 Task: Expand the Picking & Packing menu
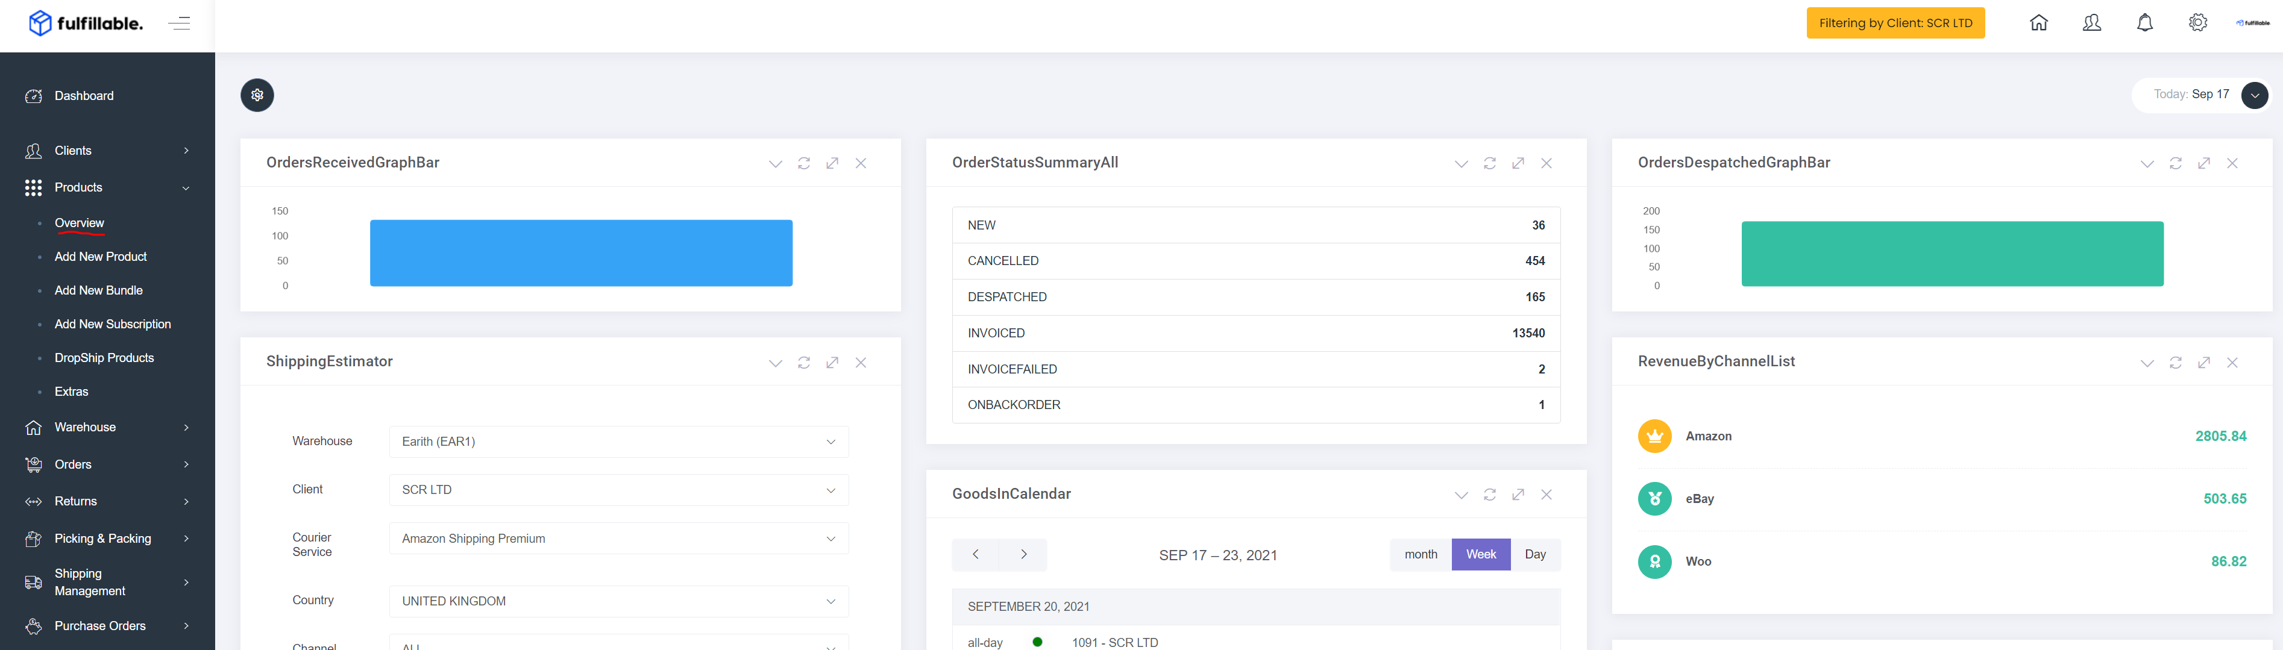[x=107, y=539]
